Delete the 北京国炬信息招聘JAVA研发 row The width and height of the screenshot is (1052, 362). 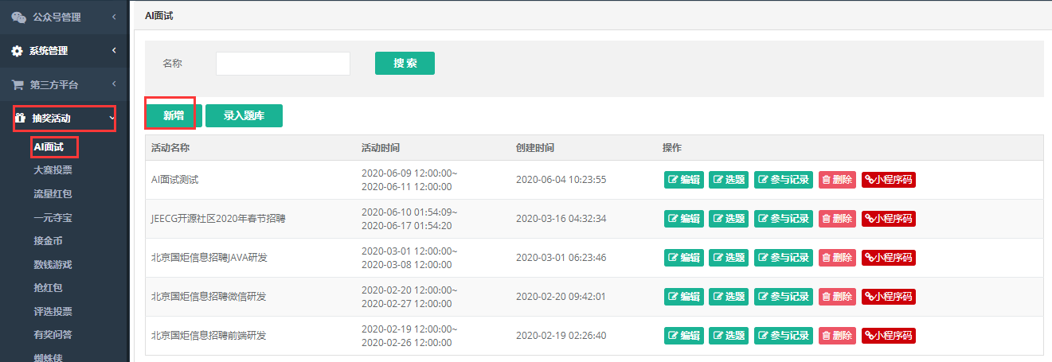coord(837,258)
